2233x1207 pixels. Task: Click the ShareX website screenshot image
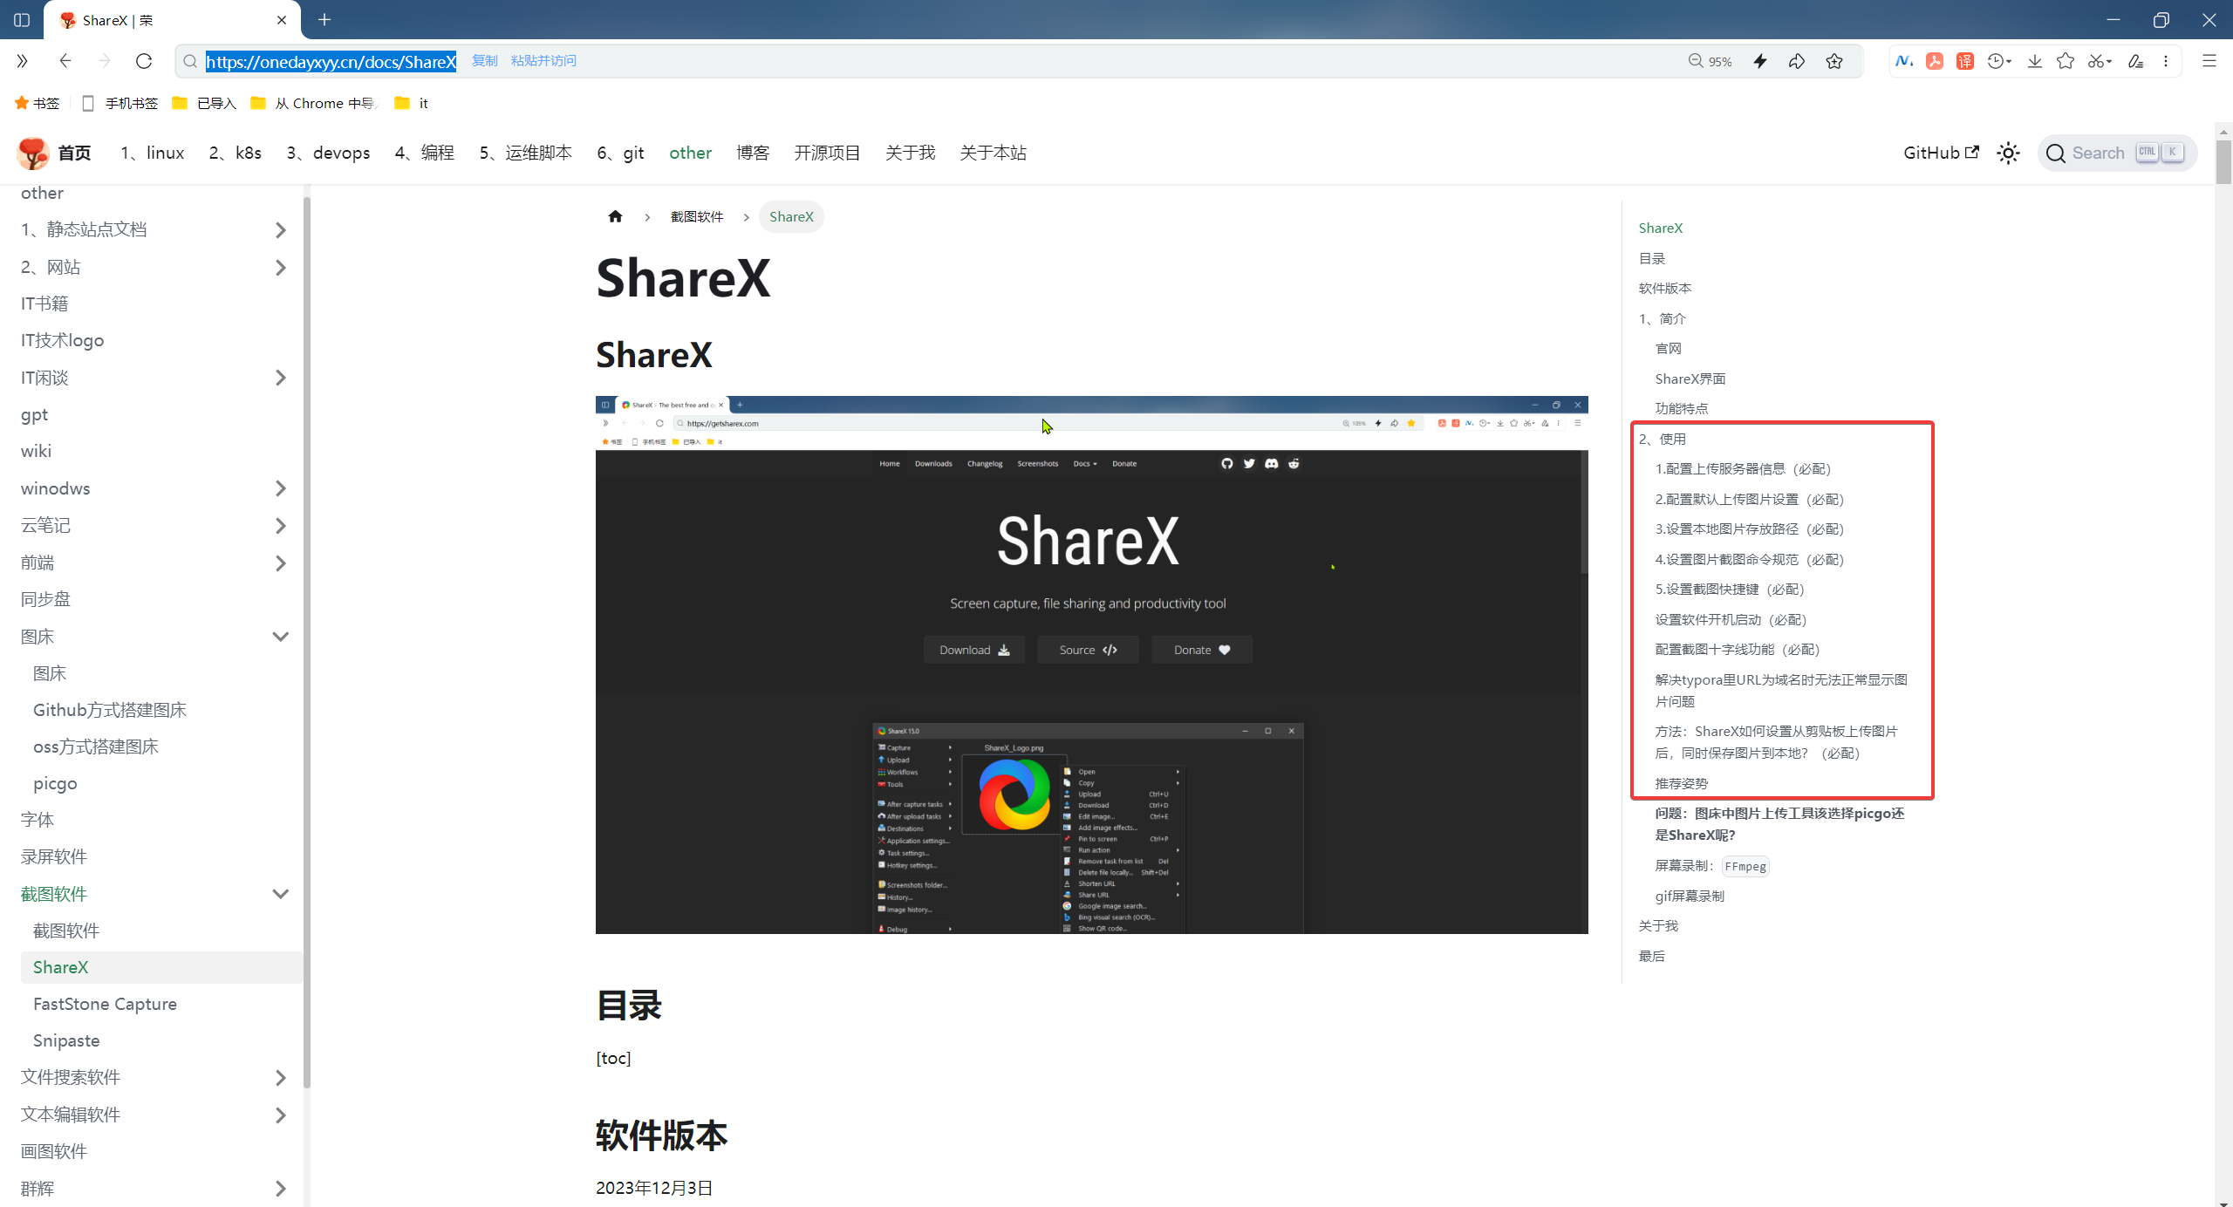pos(1091,665)
